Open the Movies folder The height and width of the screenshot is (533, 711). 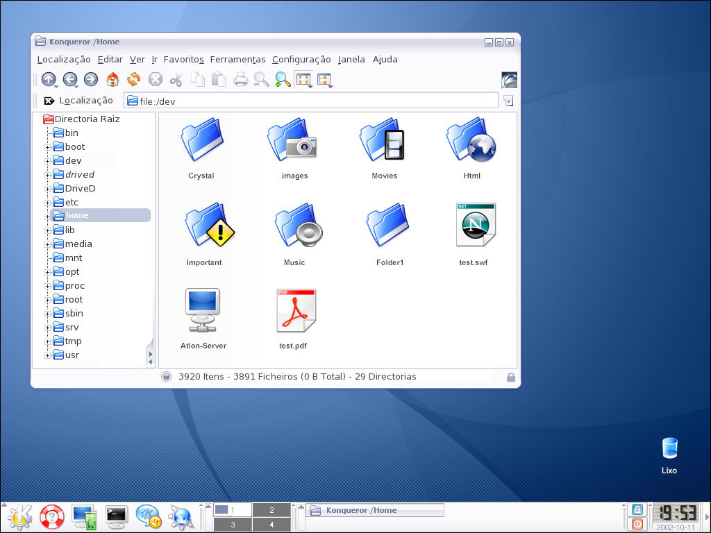[383, 149]
